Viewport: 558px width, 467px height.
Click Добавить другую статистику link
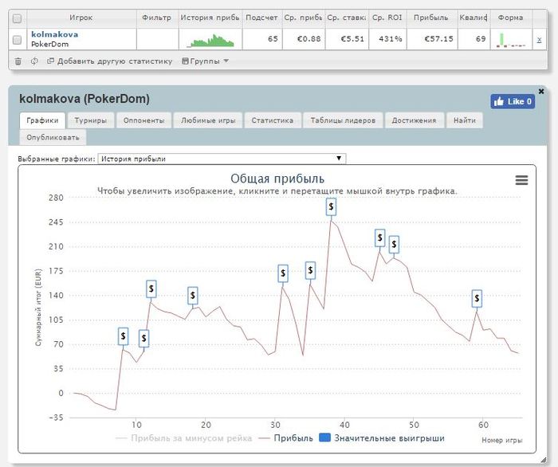pyautogui.click(x=110, y=61)
